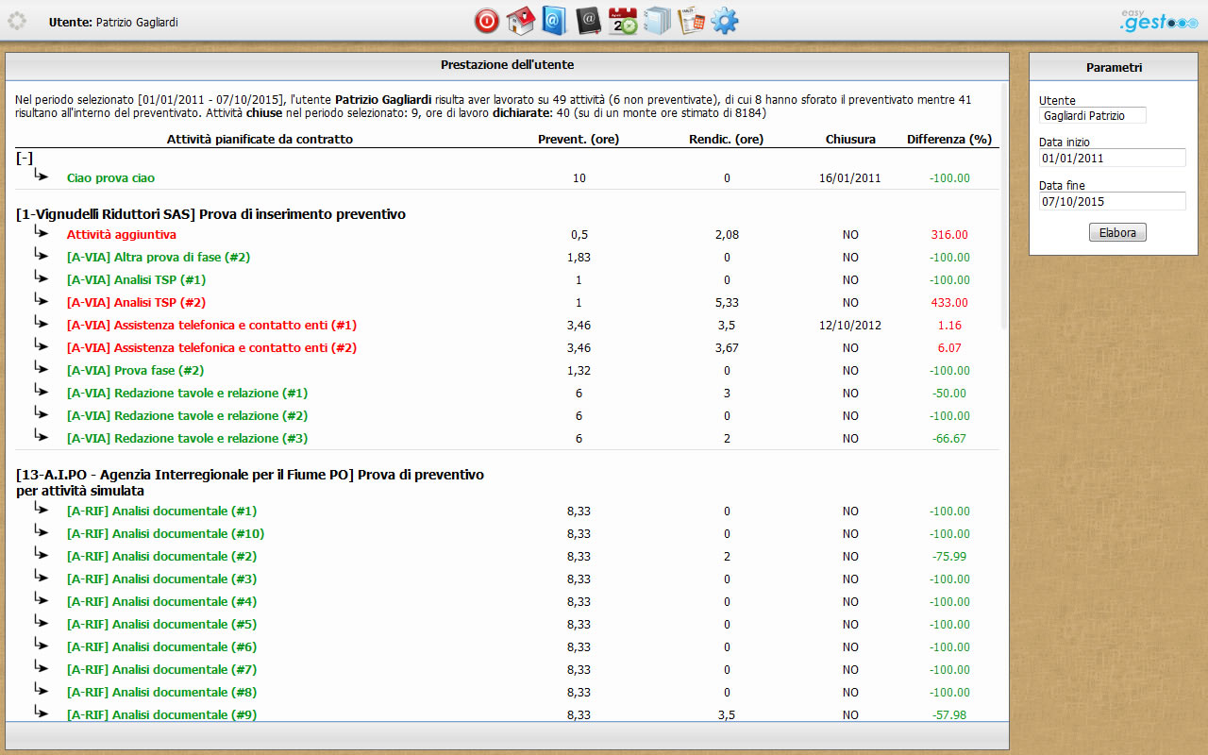Screen dimensions: 1208x755
Task: Click the Chiusura column header
Action: point(850,139)
